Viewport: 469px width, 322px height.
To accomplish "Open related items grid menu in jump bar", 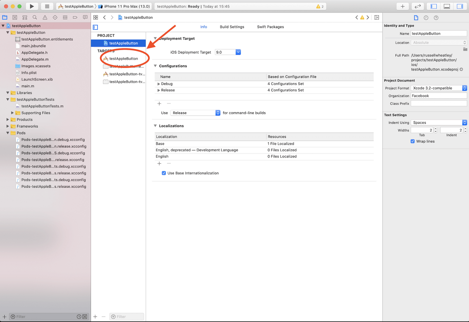I will coord(96,17).
